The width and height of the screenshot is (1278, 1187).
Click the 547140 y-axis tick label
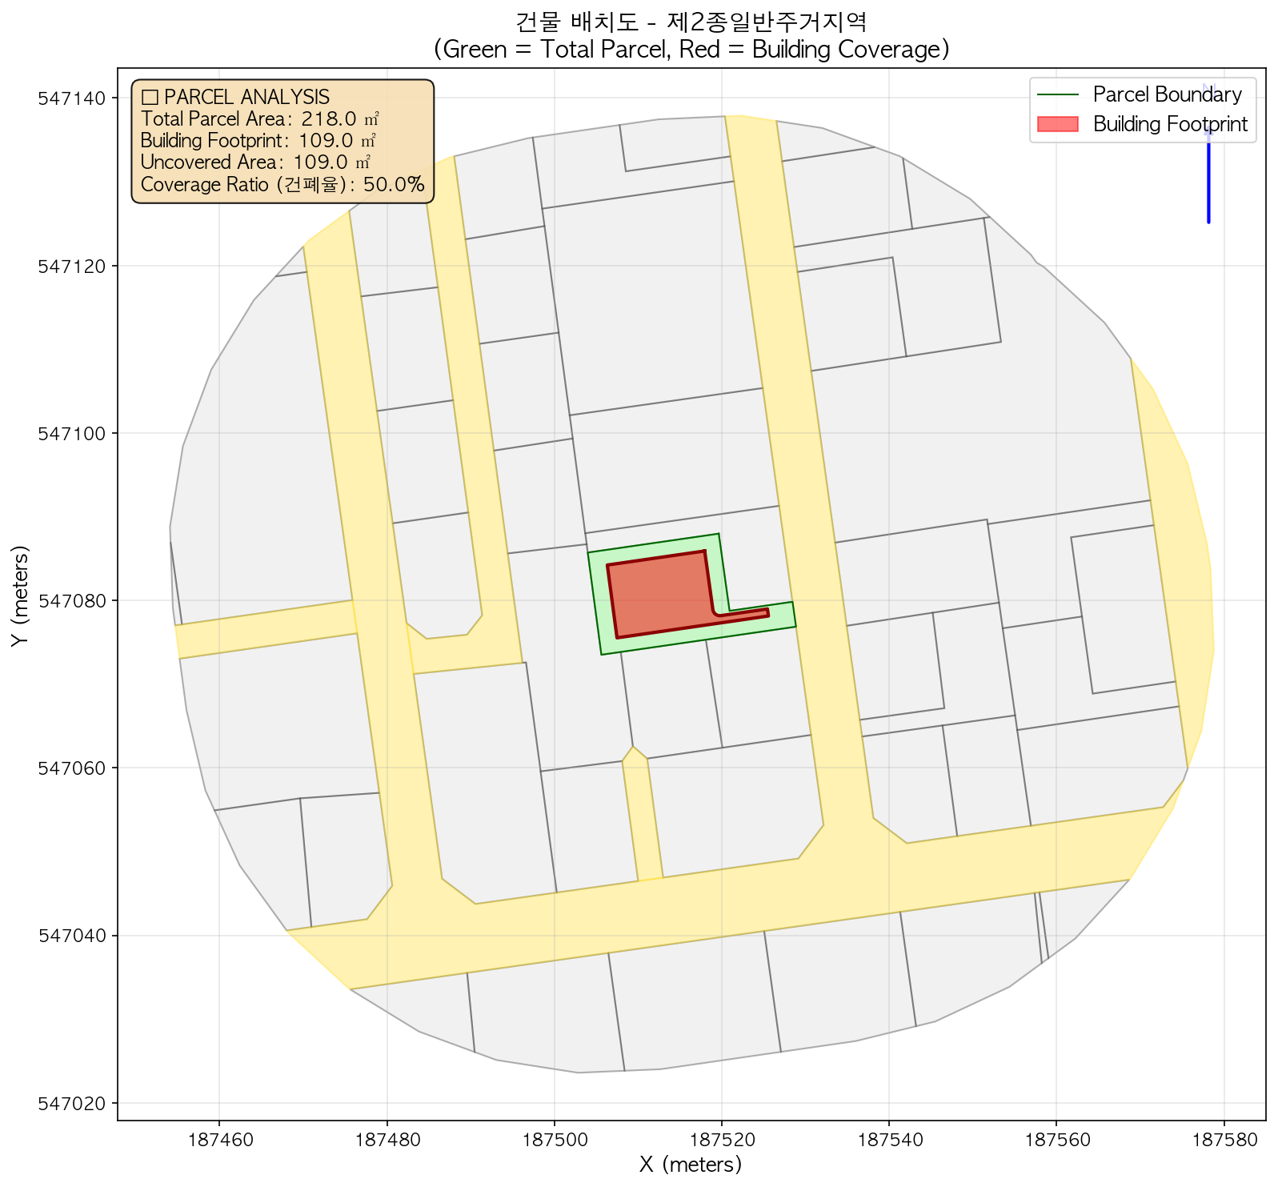(x=72, y=98)
